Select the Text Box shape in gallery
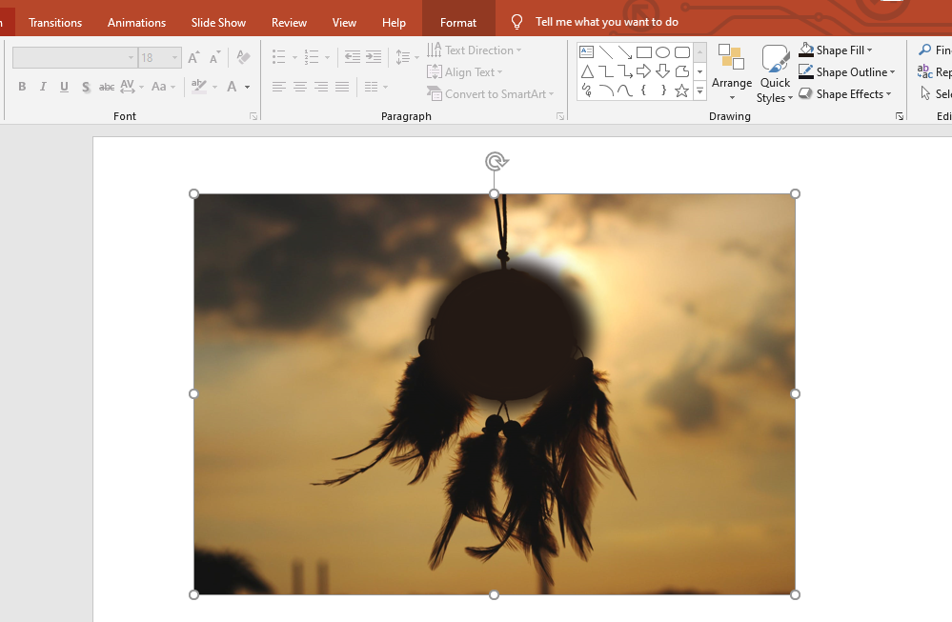This screenshot has height=622, width=952. 587,52
